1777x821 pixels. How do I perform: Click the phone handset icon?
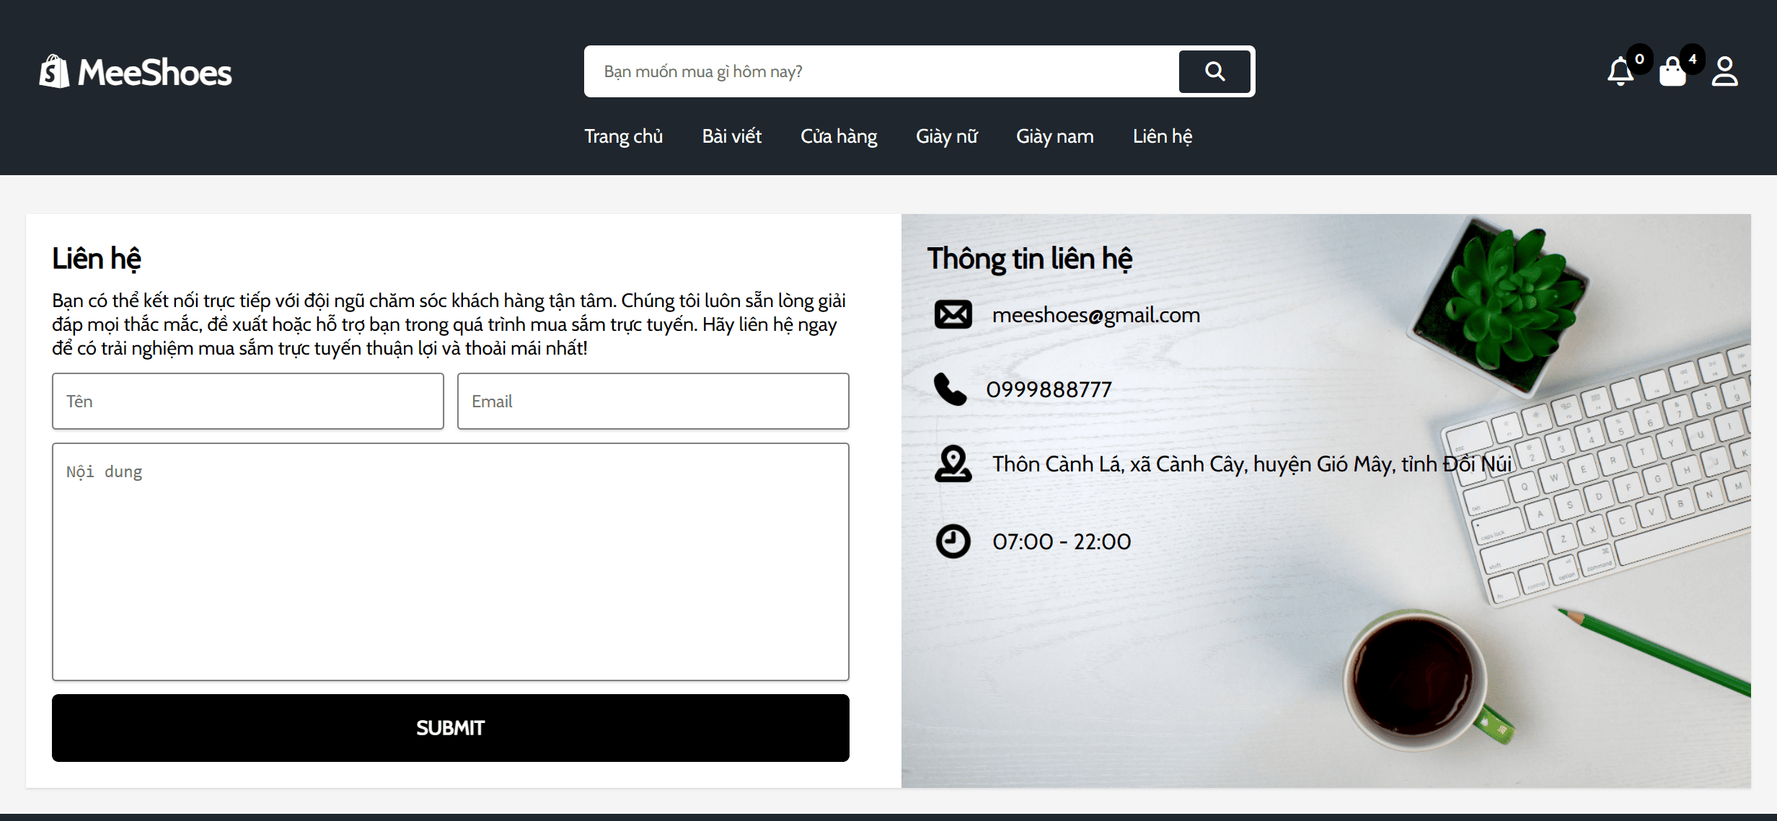[950, 389]
